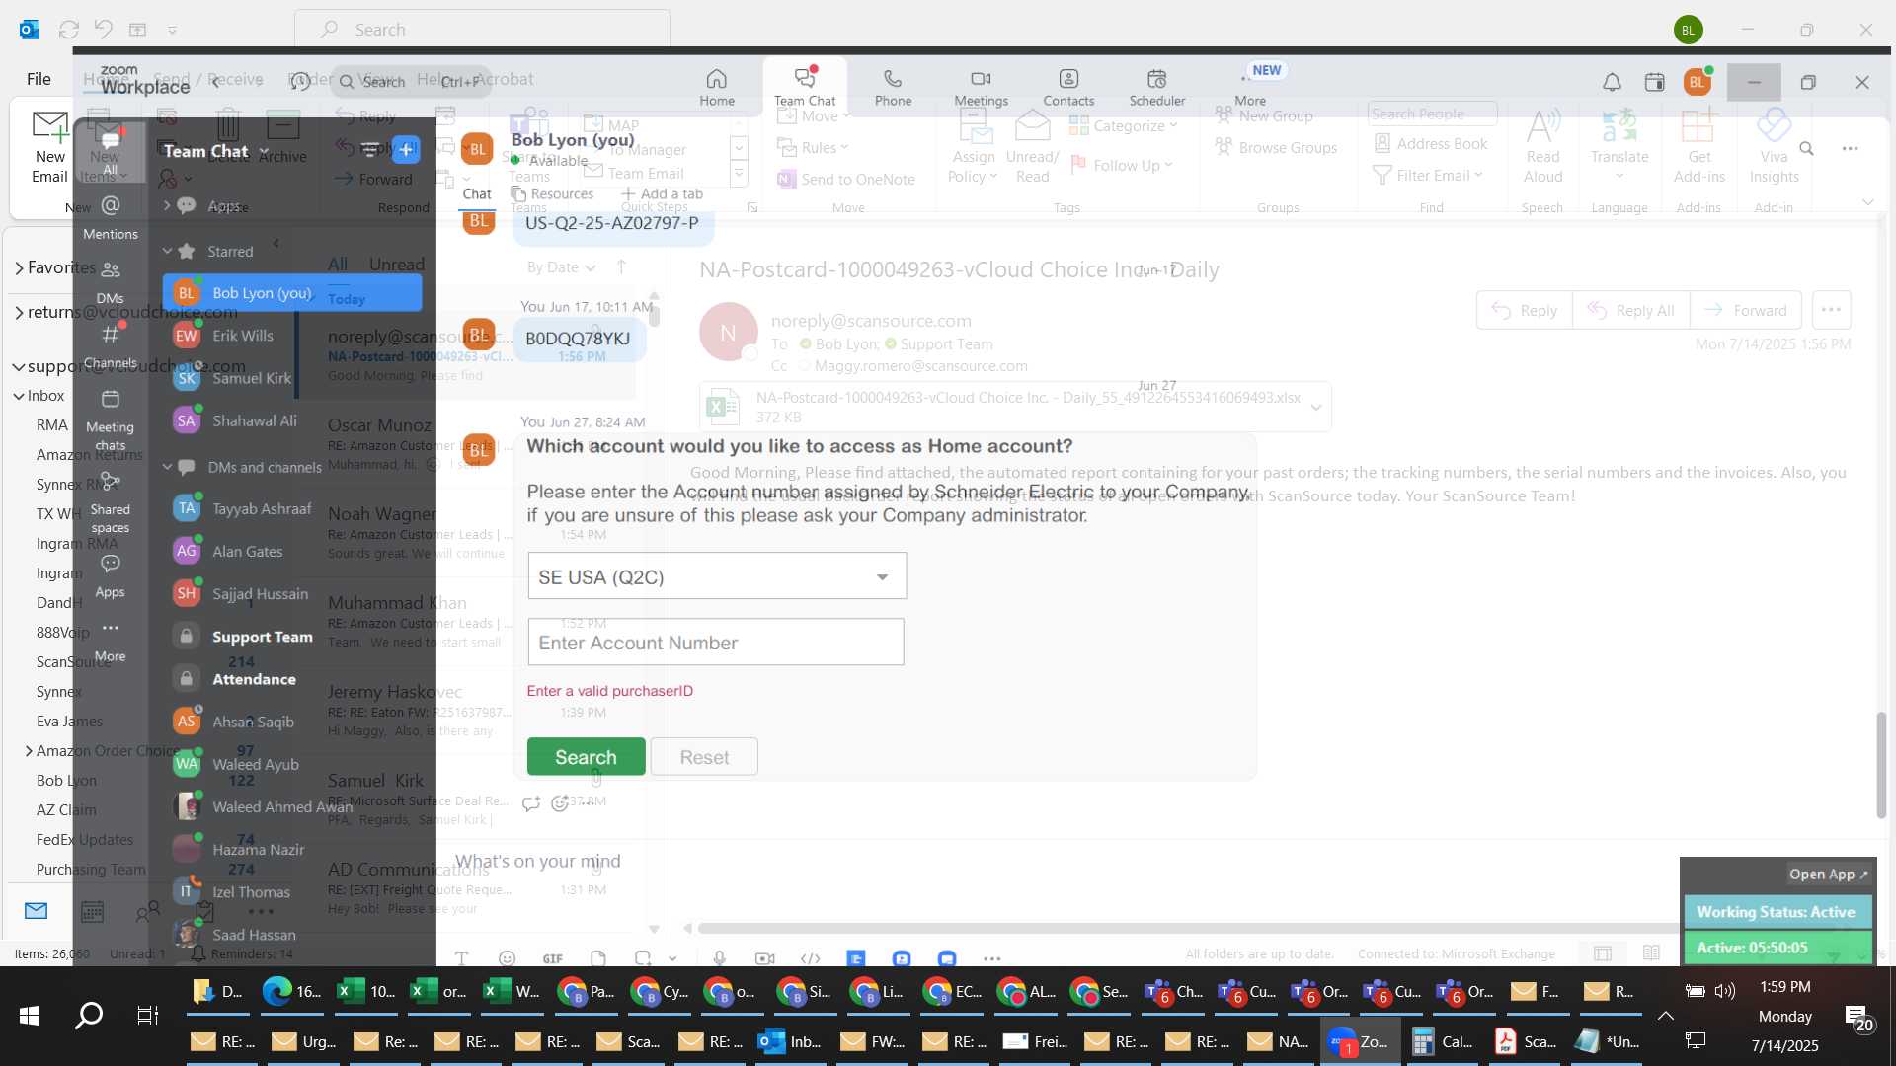Open Apps in Zoom left sidebar

pyautogui.click(x=111, y=576)
